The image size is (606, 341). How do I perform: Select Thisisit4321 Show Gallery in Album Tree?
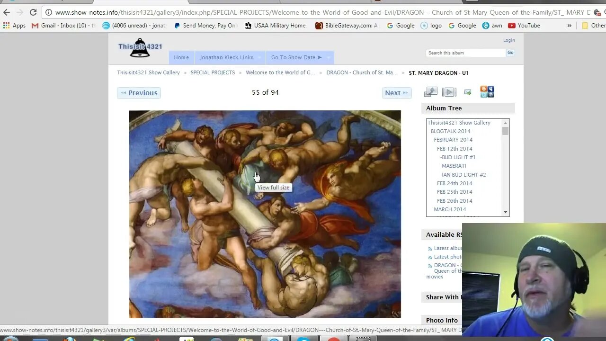459,123
